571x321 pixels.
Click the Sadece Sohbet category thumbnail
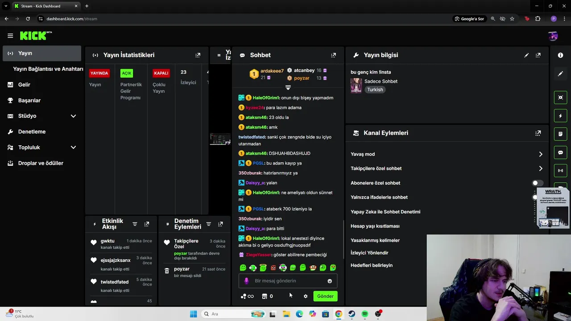pos(356,85)
